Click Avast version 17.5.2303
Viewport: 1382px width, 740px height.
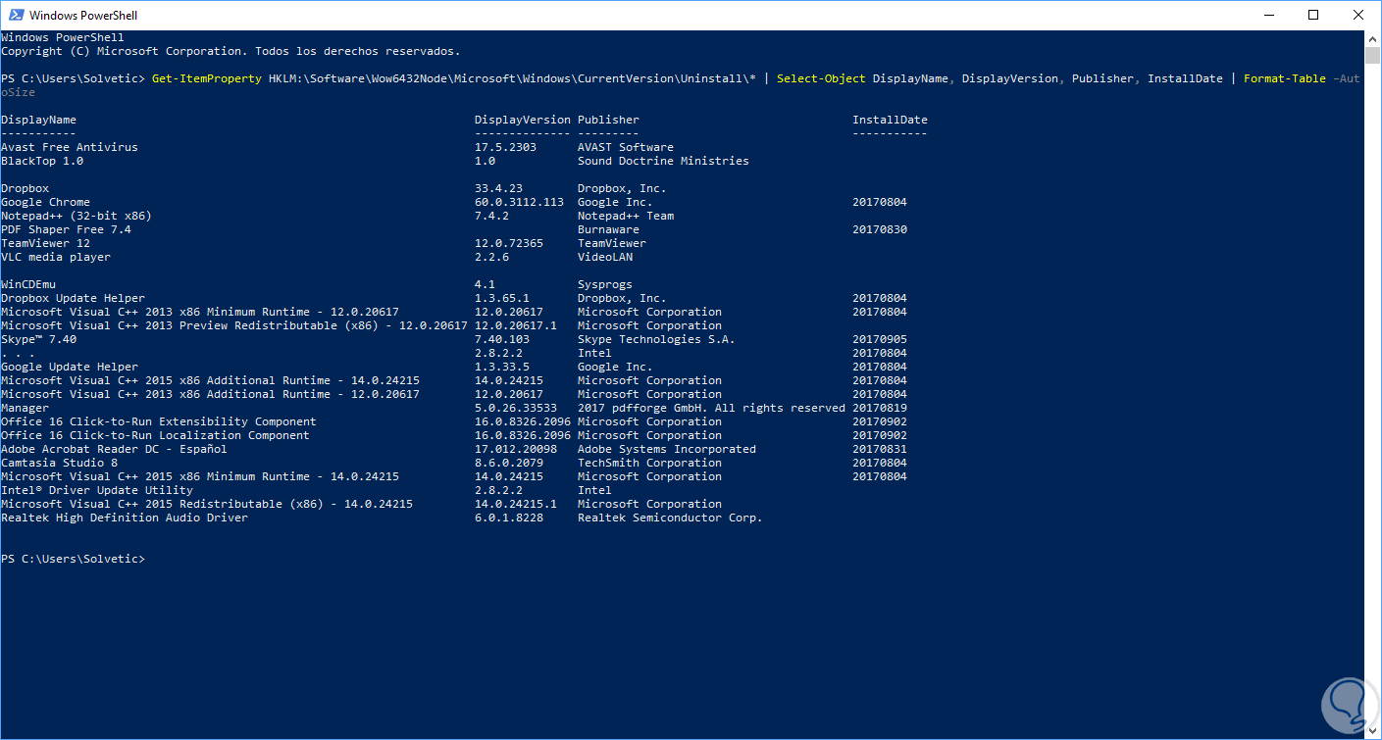click(505, 147)
